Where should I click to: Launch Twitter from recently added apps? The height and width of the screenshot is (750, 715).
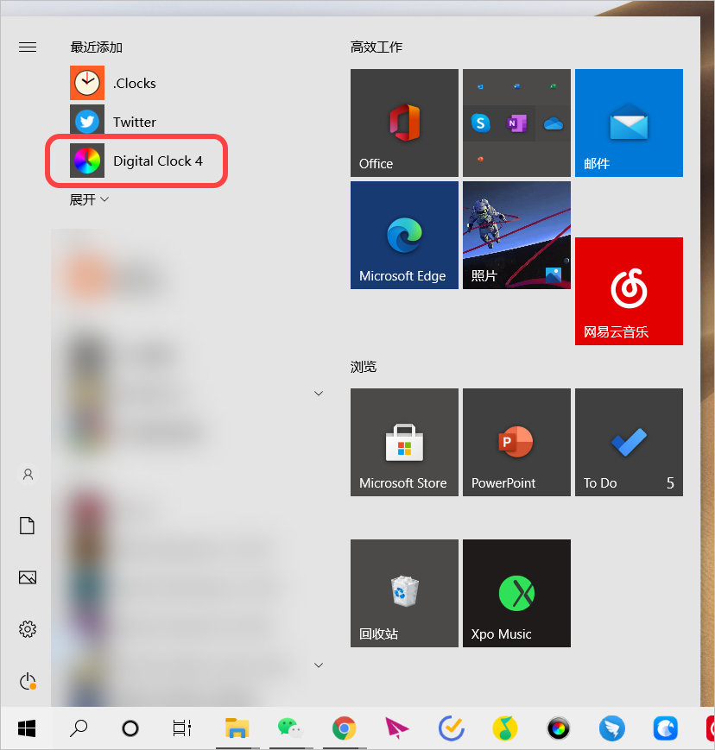click(x=113, y=122)
